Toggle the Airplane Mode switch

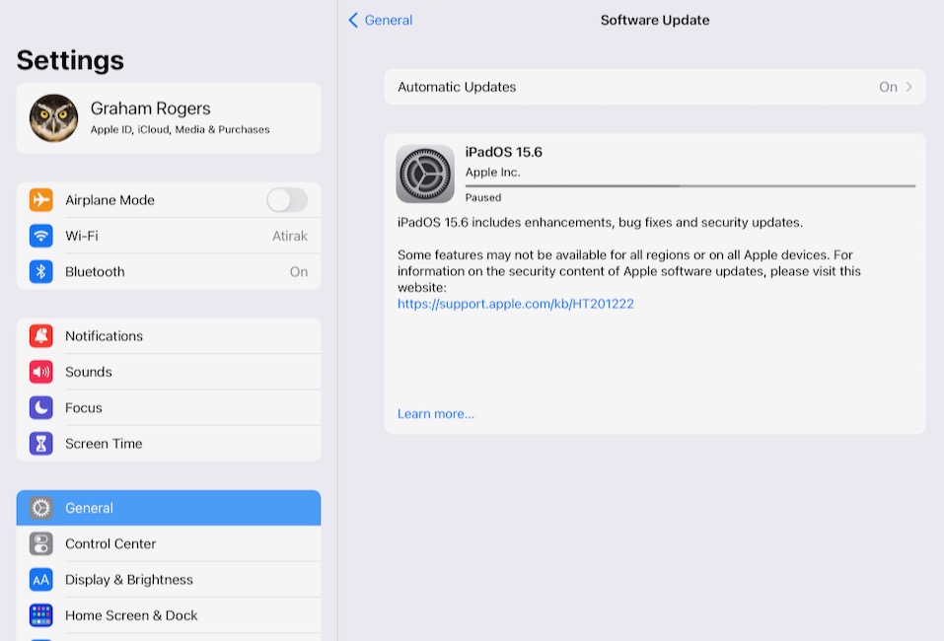[x=287, y=200]
